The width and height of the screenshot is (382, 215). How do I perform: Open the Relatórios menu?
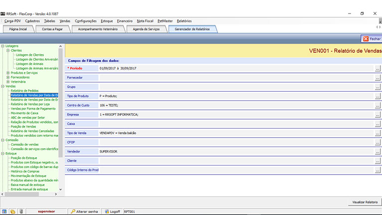(184, 21)
